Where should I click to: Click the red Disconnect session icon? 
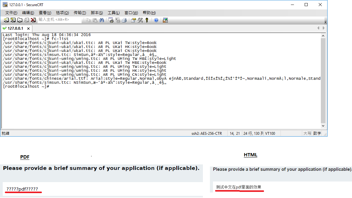(x=33, y=20)
